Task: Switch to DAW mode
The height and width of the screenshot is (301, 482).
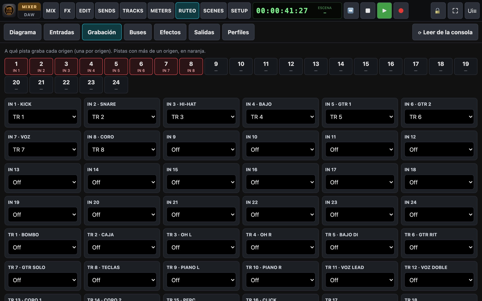Action: 29,15
